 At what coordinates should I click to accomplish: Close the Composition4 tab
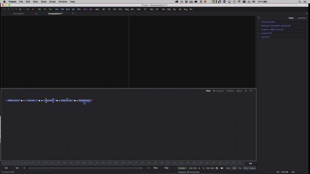coord(73,14)
